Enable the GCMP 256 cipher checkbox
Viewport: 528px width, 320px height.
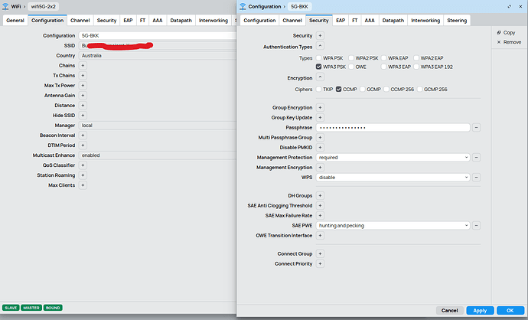(x=419, y=90)
